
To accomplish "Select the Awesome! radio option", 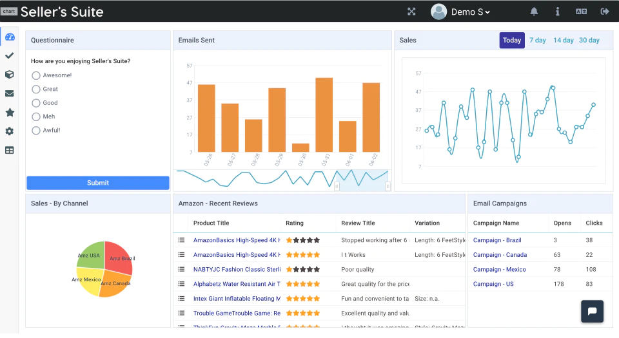I will [x=36, y=75].
